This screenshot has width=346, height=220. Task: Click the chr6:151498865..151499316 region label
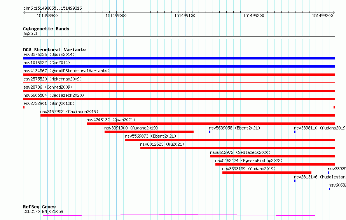tap(52, 9)
